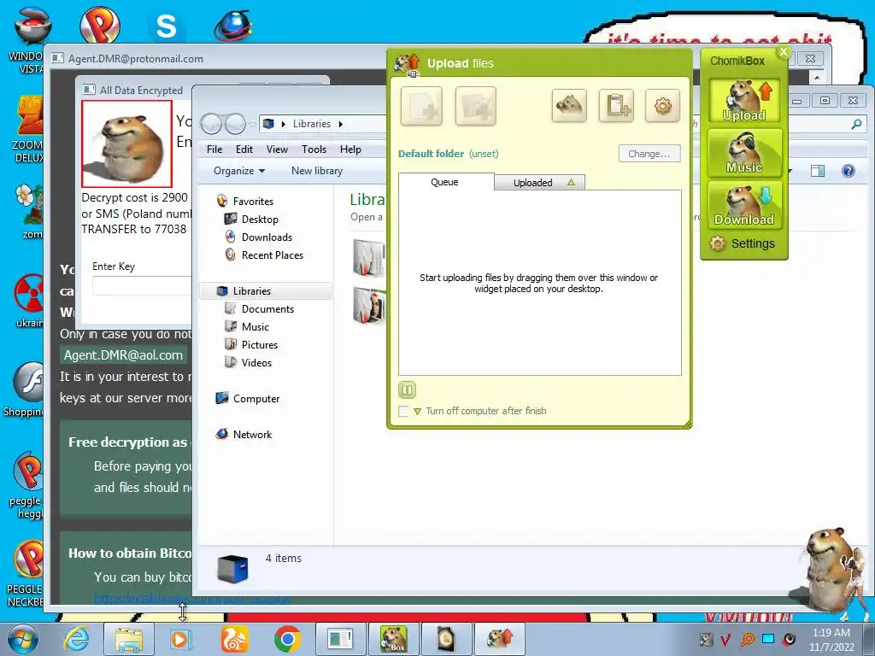Click the first library thumbnail in Explorer

pos(368,256)
